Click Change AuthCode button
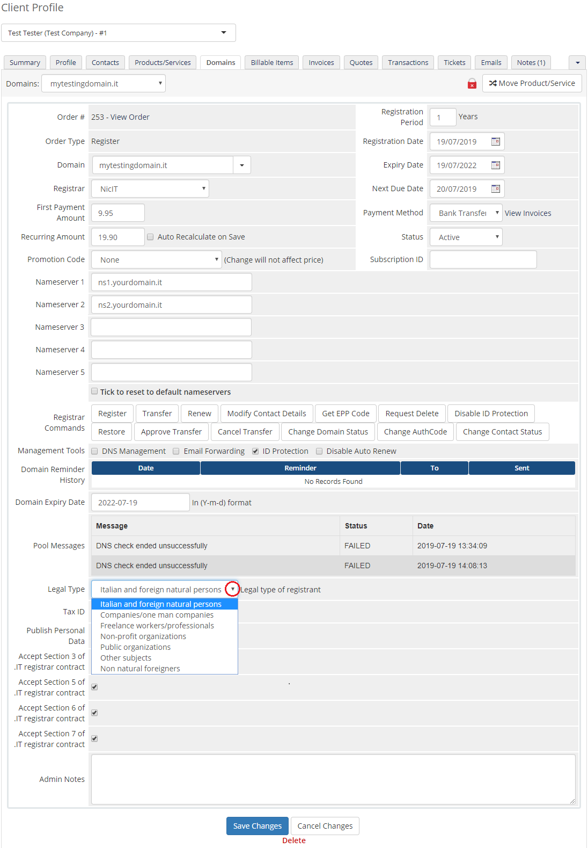Viewport: 588px width, 848px height. (416, 432)
